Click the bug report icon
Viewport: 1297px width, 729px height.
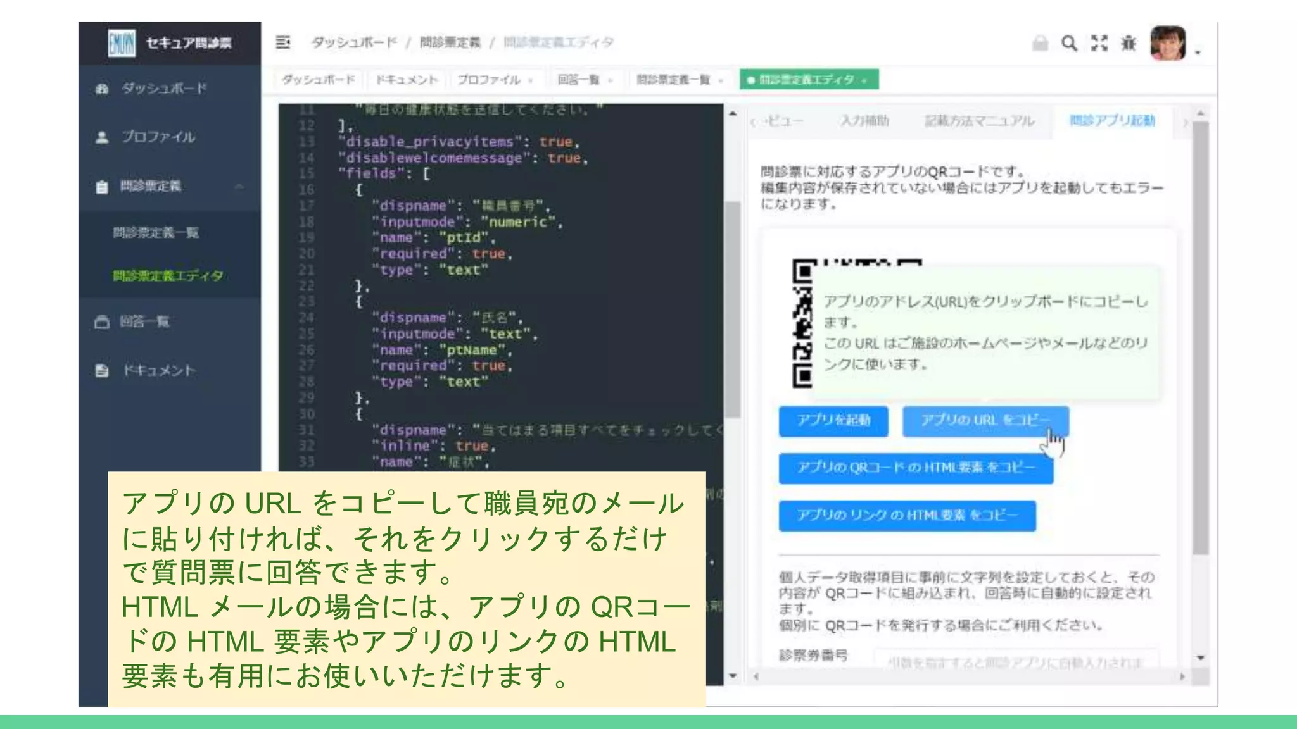coord(1129,43)
